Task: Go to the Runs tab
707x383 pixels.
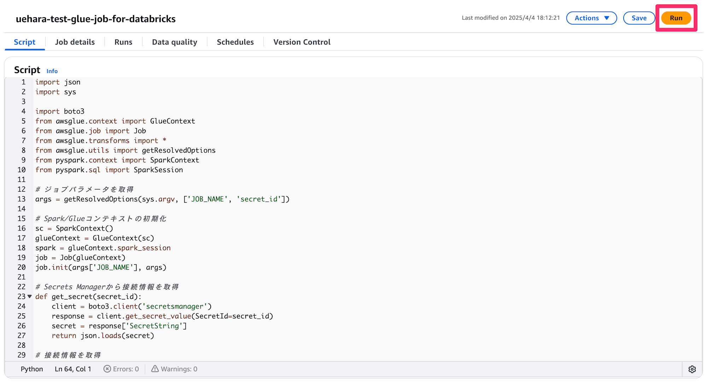Action: (123, 42)
